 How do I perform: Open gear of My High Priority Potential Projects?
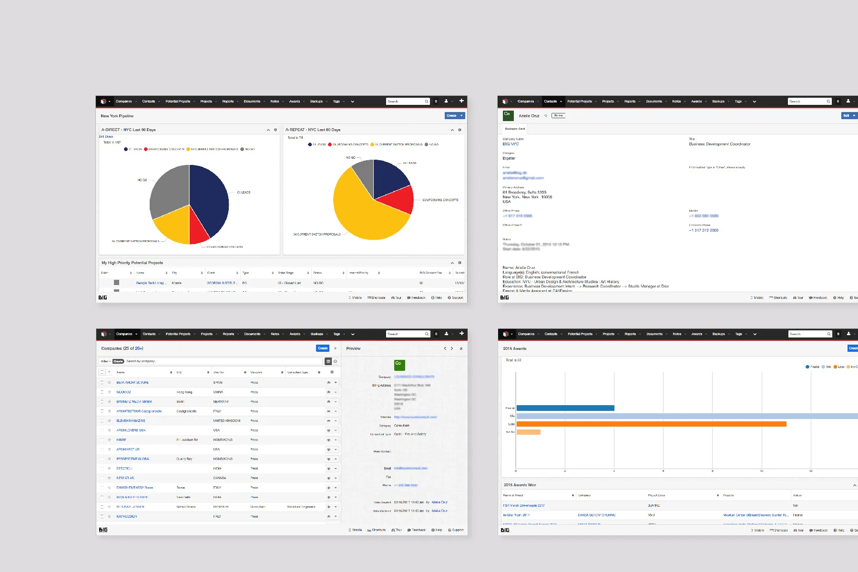tap(460, 263)
